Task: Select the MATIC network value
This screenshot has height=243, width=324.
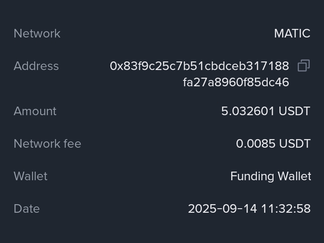Action: [292, 33]
